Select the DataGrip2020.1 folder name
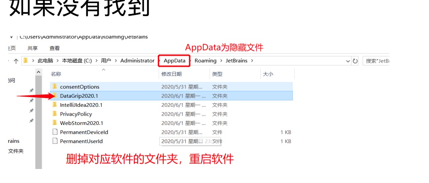Image resolution: width=429 pixels, height=183 pixels. [79, 96]
